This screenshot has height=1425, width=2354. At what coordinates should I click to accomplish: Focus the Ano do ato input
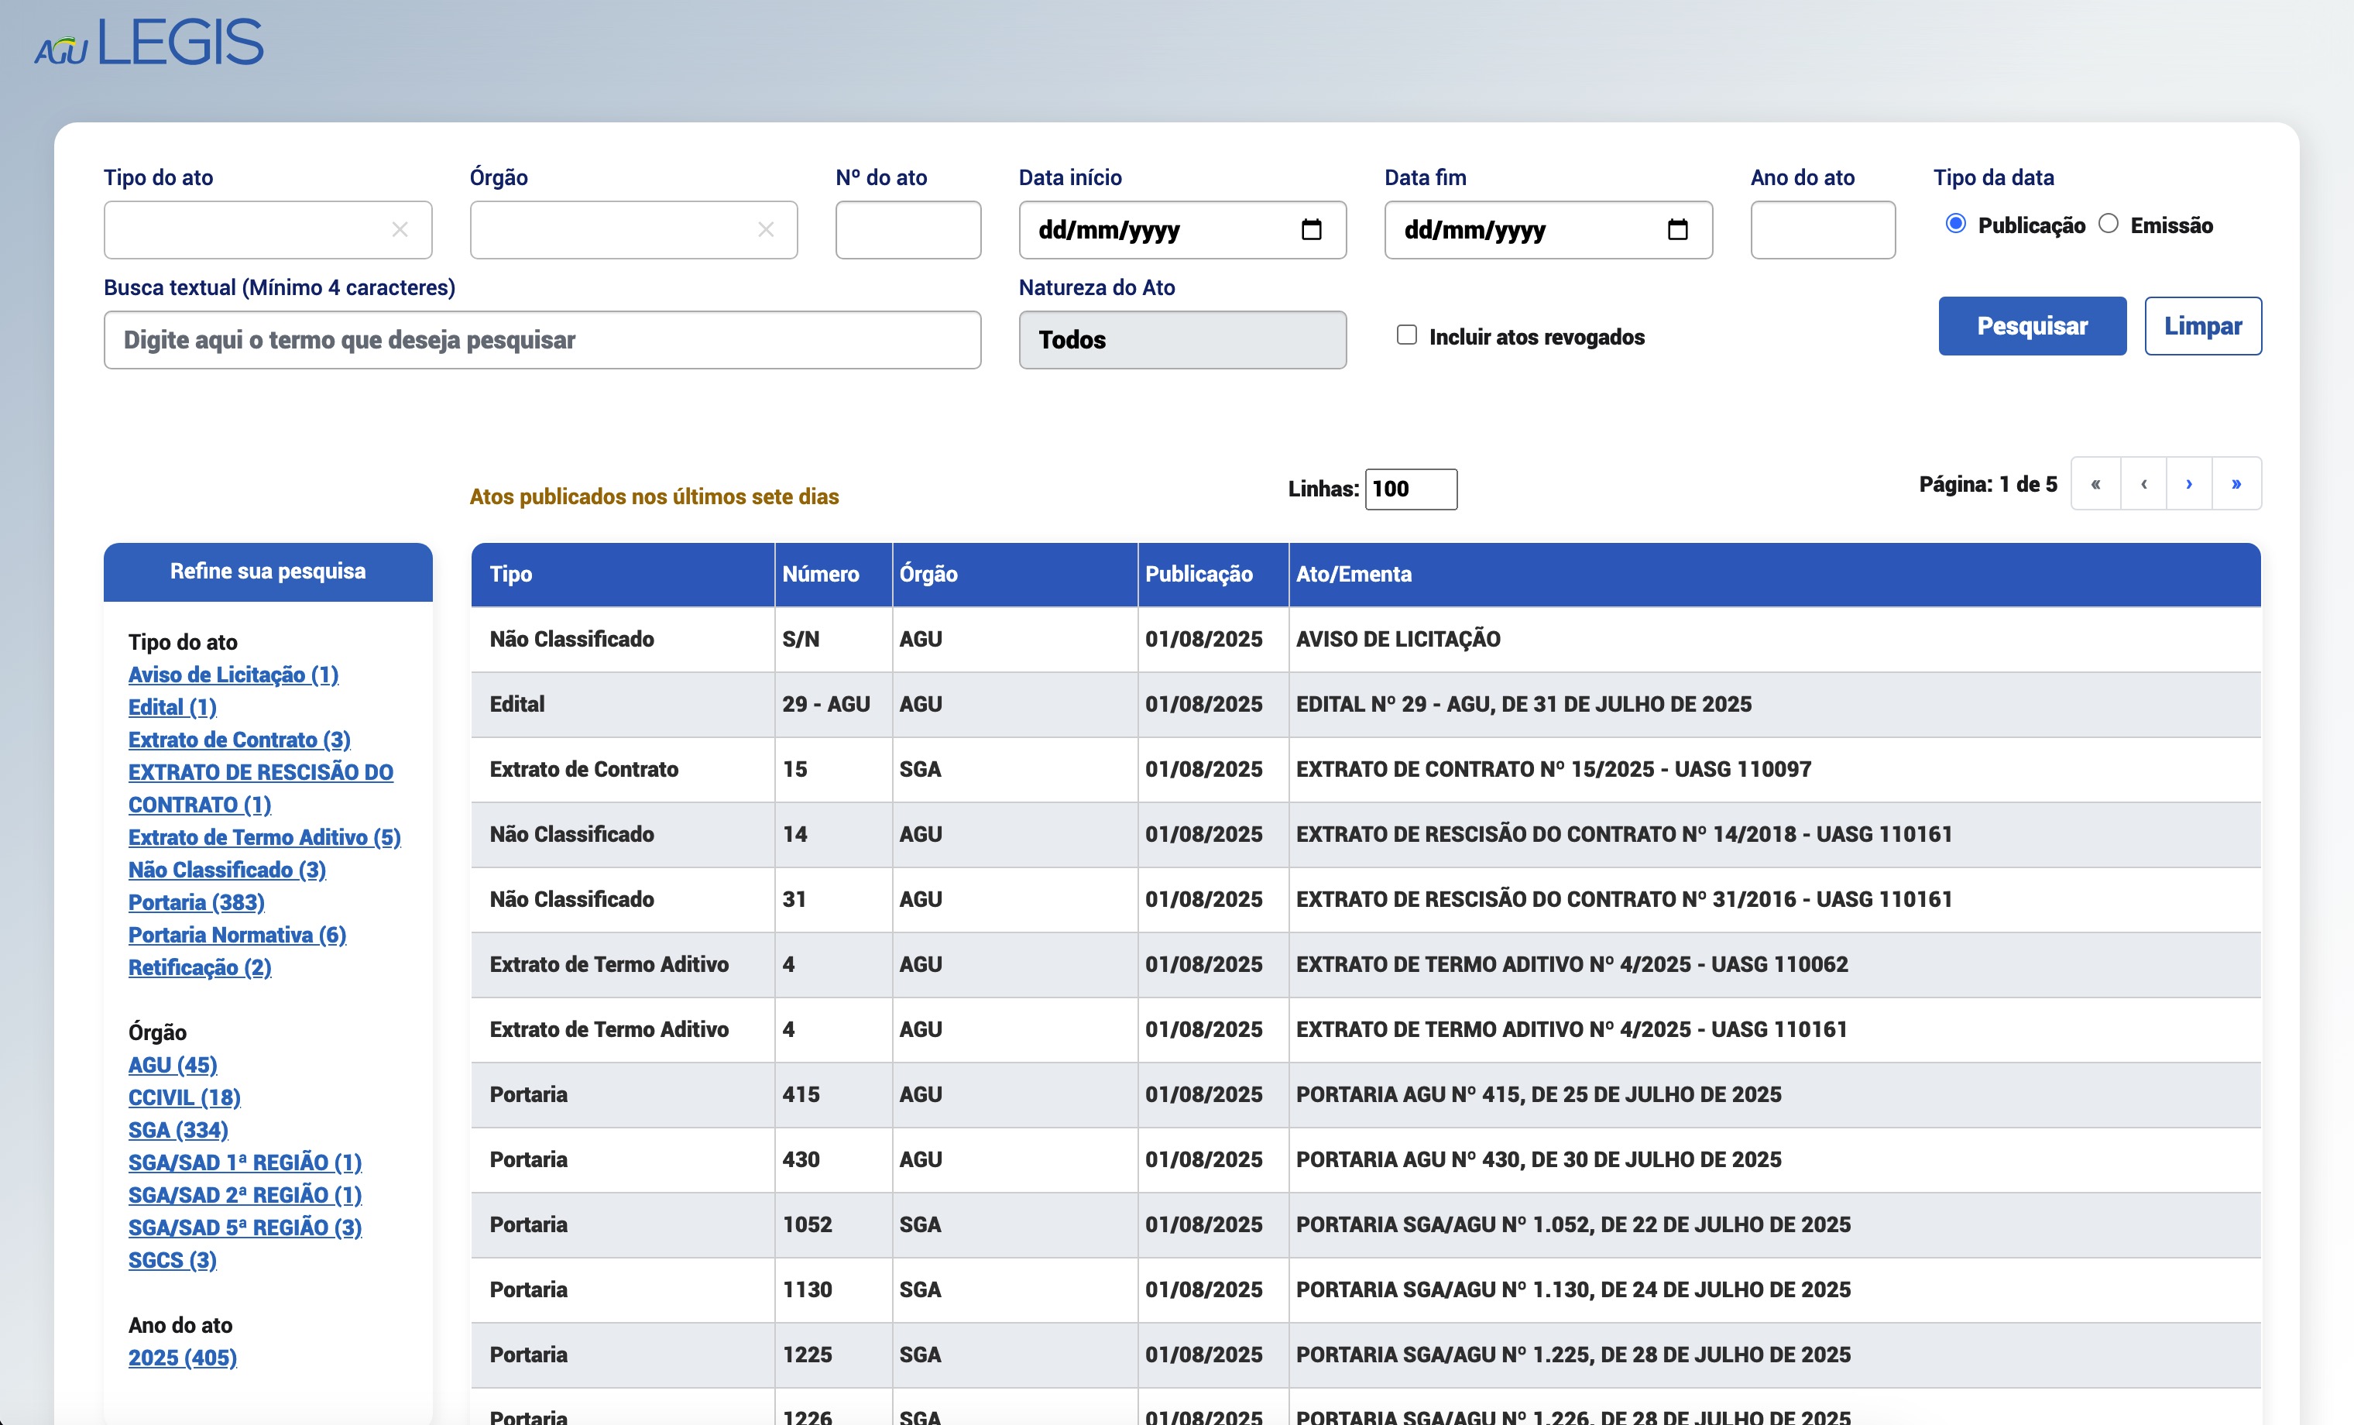click(1823, 229)
